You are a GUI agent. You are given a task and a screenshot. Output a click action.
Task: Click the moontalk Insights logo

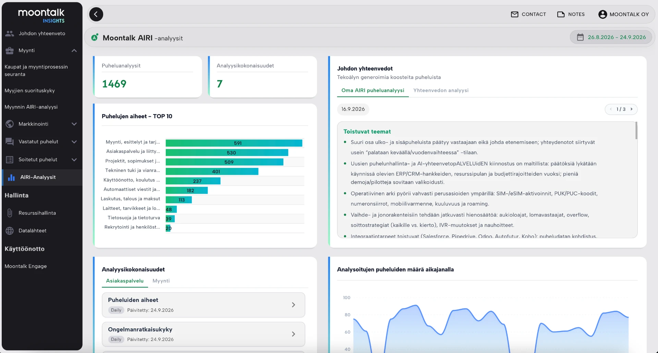click(41, 16)
